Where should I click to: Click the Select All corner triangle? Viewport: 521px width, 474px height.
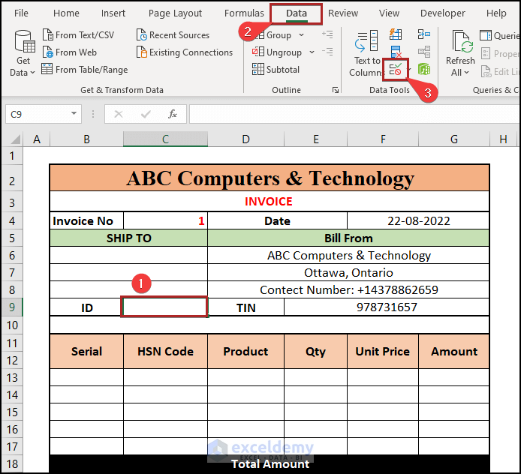14,139
